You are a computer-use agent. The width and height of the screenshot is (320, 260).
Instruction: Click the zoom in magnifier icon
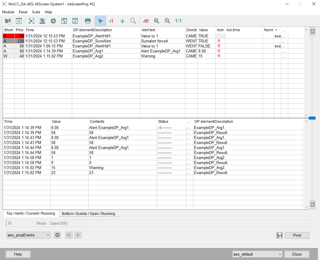[x=157, y=21]
